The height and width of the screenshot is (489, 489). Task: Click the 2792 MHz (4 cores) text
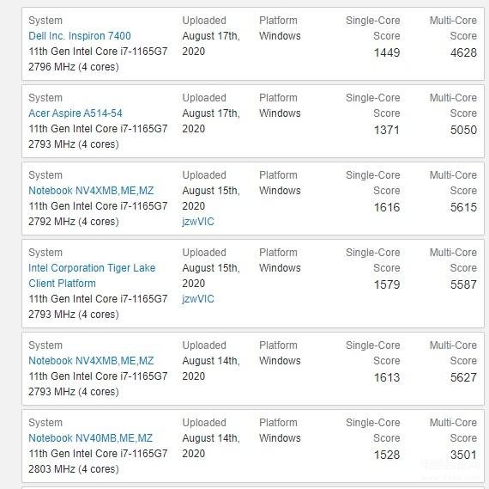(74, 222)
